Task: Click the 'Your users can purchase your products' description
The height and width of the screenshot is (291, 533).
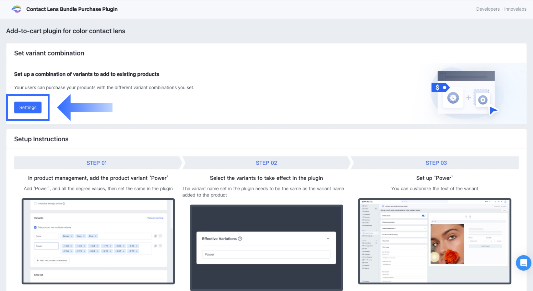Action: click(x=104, y=88)
